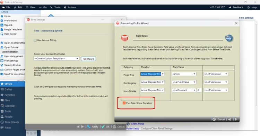Click Firm Settings breadcrumb at top right
The width and height of the screenshot is (260, 136).
[246, 18]
